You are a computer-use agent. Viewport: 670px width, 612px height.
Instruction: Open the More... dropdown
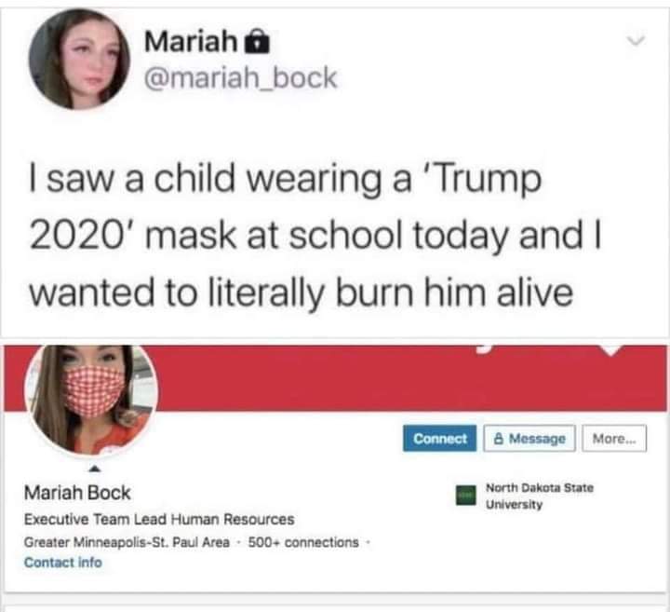pos(614,439)
